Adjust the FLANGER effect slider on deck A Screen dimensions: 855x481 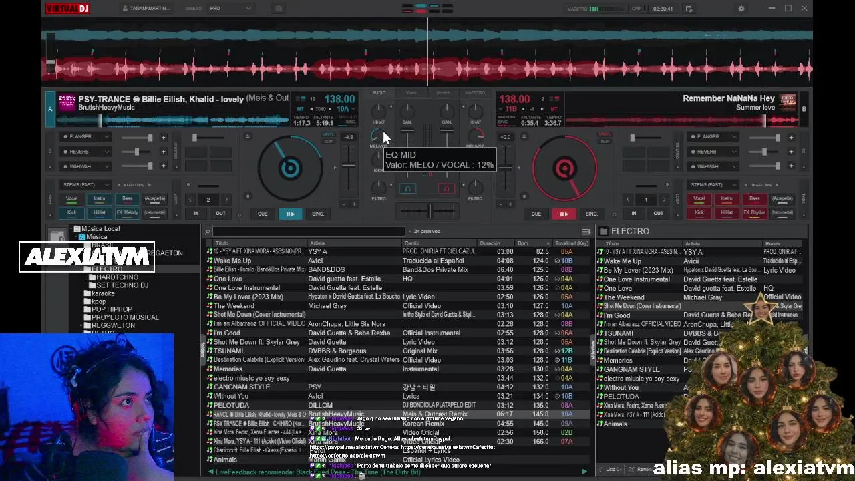(x=136, y=137)
